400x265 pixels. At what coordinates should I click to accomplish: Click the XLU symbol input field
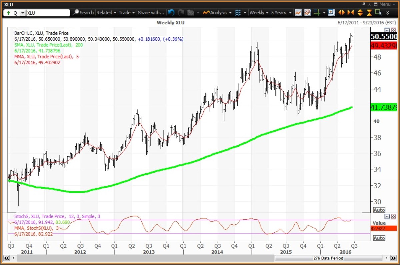point(48,13)
